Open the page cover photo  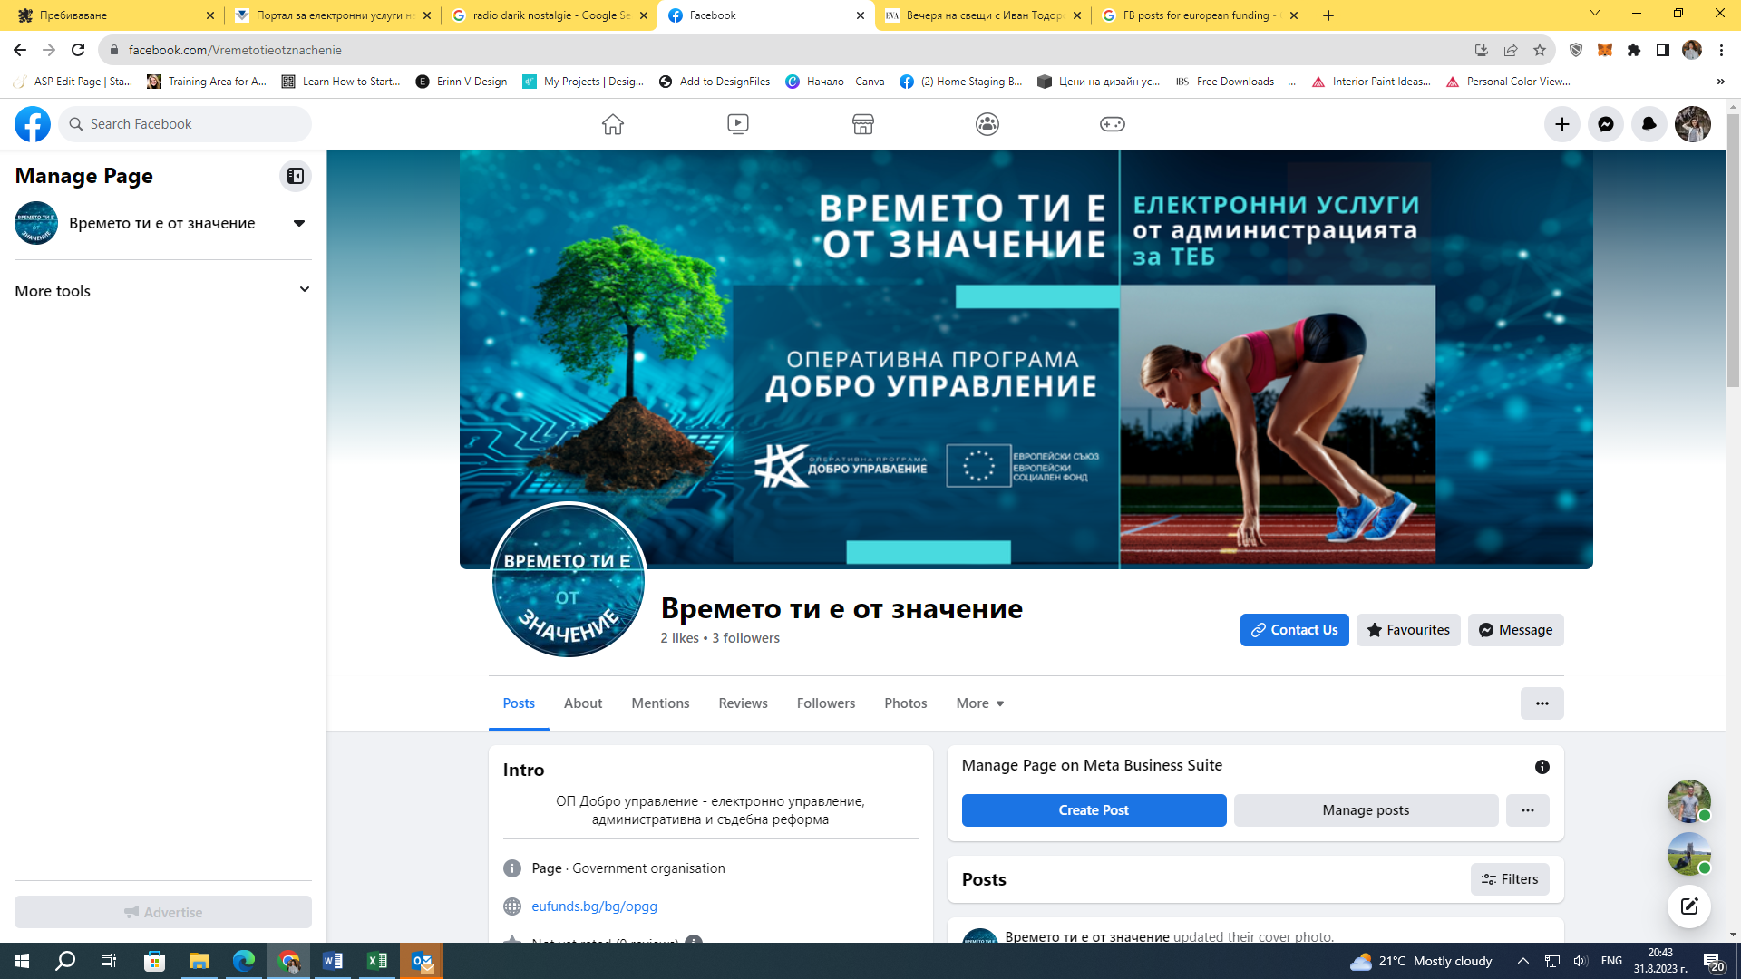click(x=1026, y=359)
